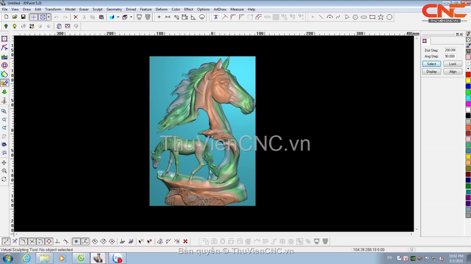Toggle the pressed grid-point snap button

(77, 242)
